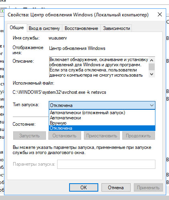
Task: Switch to the Общие tab
Action: pyautogui.click(x=17, y=28)
